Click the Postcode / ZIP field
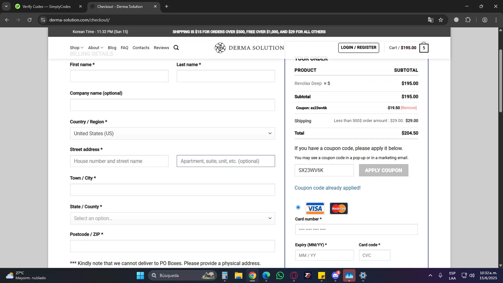This screenshot has height=283, width=503. [172, 246]
